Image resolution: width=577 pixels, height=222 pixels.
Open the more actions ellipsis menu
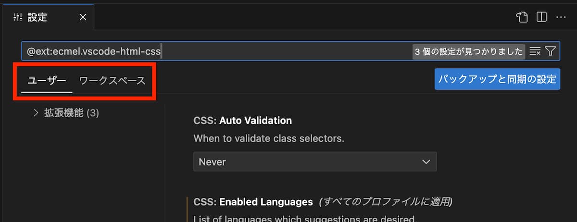561,17
